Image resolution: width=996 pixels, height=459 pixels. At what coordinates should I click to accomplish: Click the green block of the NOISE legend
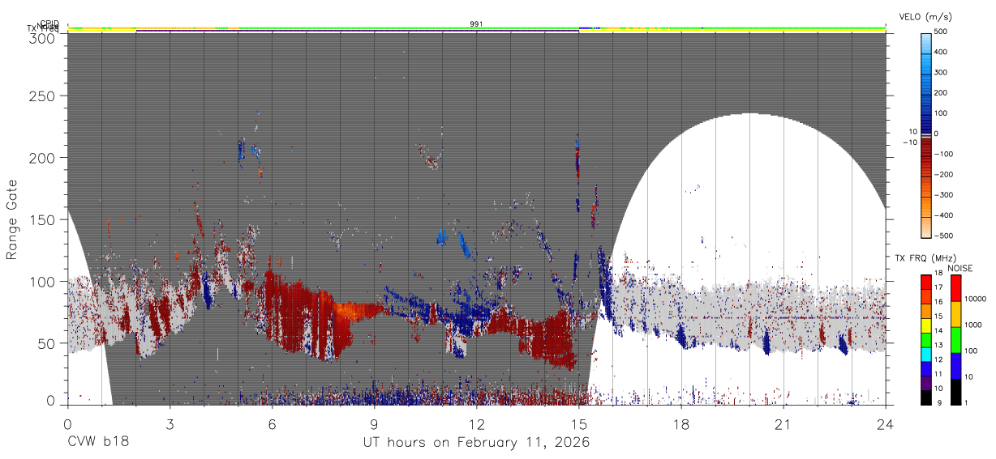[x=955, y=340]
